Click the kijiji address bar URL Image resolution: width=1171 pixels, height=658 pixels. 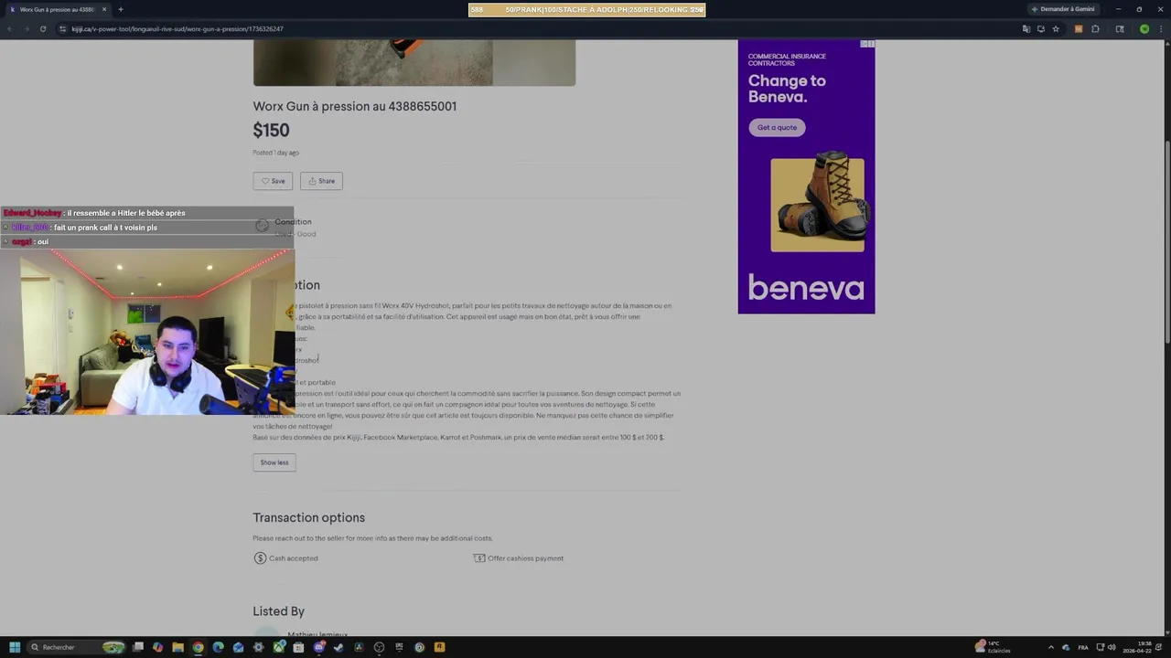click(x=177, y=29)
